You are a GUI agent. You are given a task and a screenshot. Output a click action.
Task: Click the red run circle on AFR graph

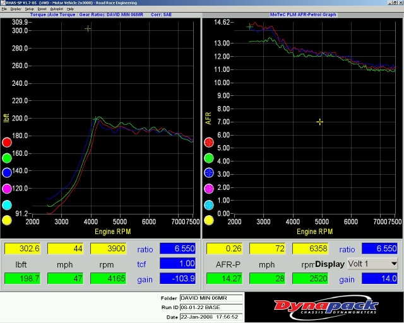pyautogui.click(x=209, y=143)
